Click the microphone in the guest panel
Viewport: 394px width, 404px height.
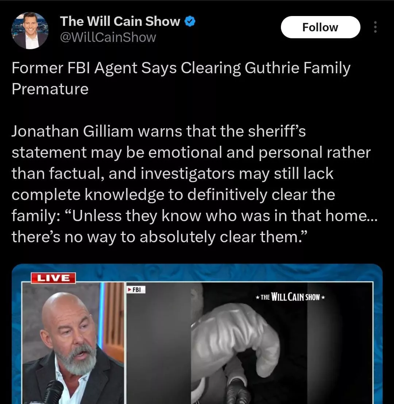point(51,393)
